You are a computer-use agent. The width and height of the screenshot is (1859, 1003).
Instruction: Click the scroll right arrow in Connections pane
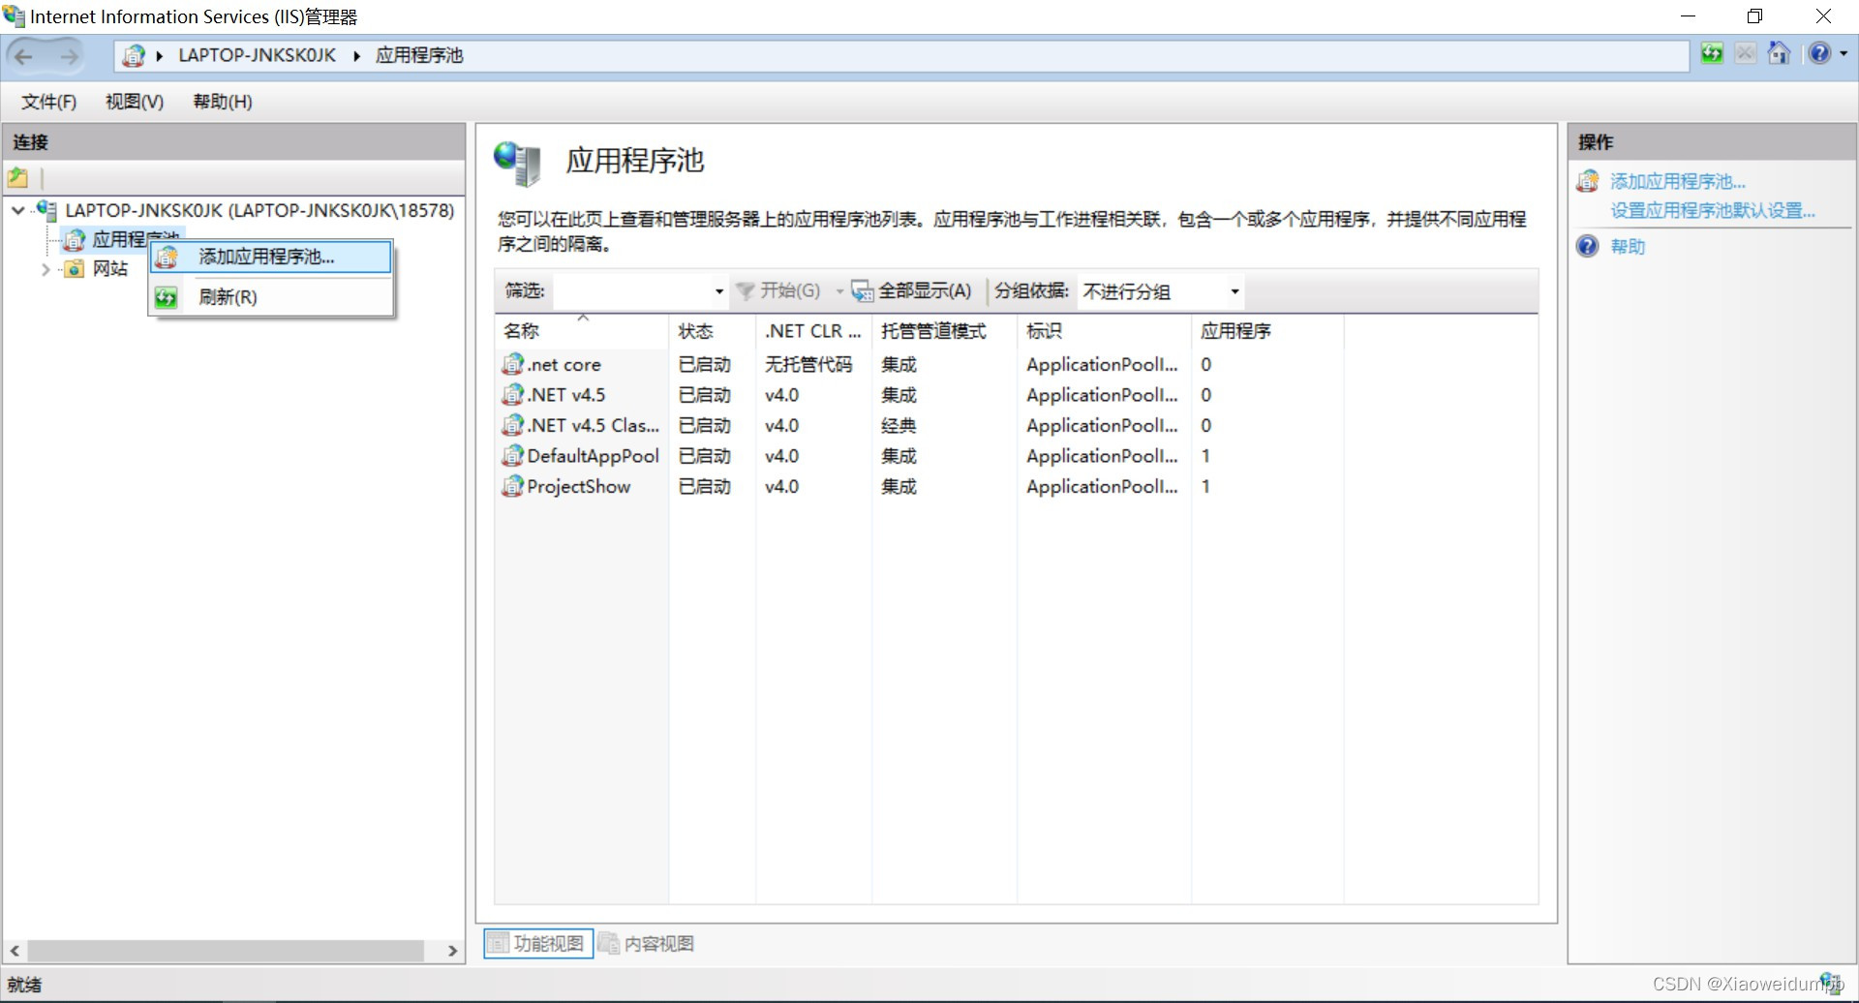click(x=452, y=951)
